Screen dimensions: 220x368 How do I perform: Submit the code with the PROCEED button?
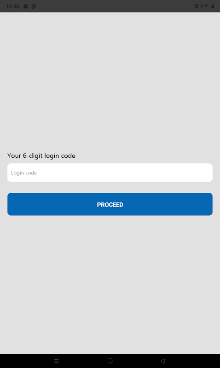pos(110,204)
